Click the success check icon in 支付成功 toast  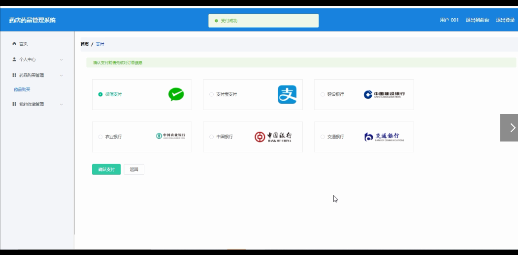point(216,21)
